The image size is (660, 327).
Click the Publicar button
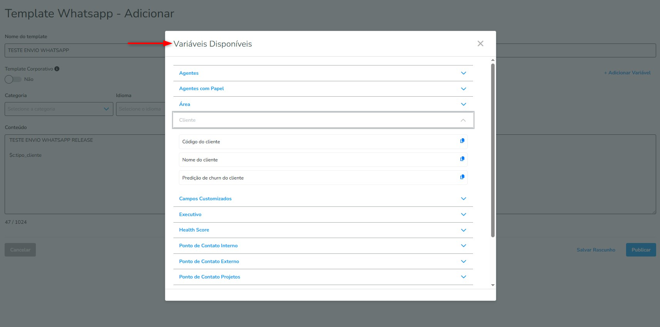pos(641,250)
